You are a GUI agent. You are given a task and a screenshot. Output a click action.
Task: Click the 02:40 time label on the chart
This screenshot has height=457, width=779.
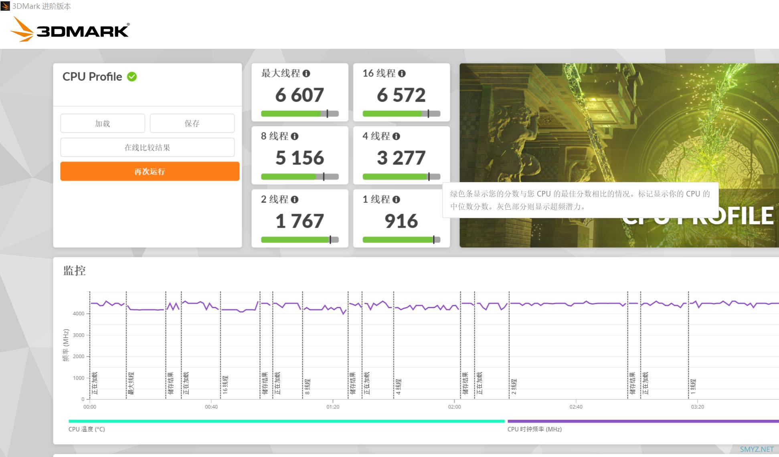click(576, 407)
